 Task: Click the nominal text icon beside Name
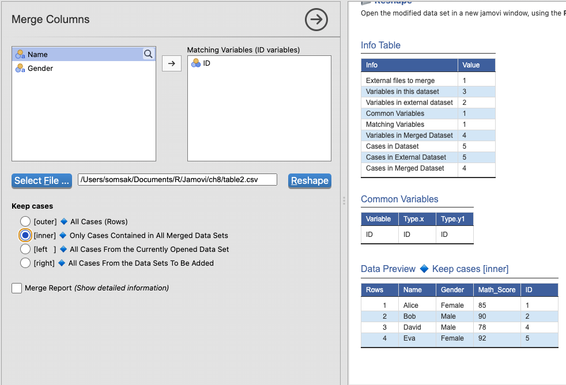tap(20, 54)
